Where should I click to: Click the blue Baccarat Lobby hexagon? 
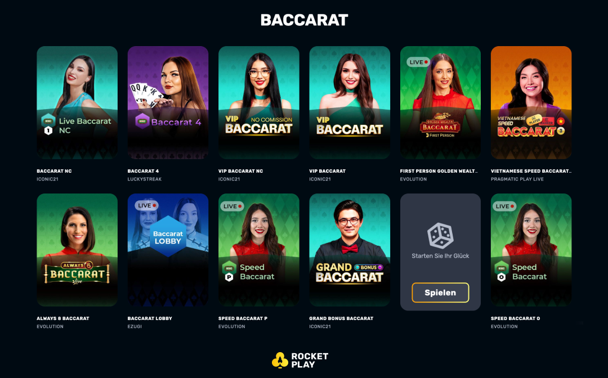[x=168, y=237]
